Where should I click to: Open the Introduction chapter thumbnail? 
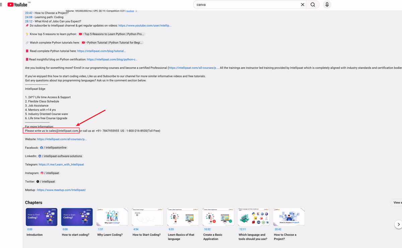point(42,217)
